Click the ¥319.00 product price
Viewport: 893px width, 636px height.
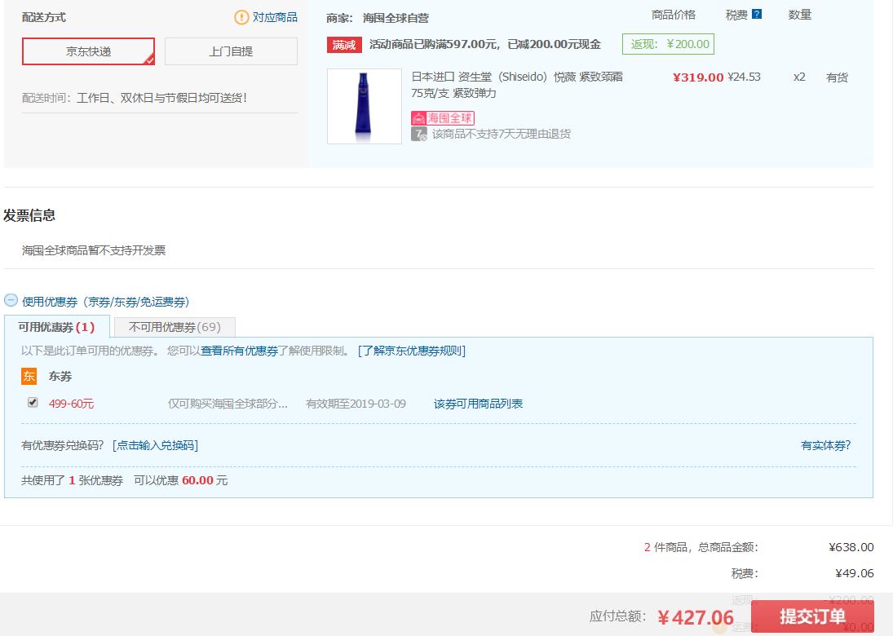tap(698, 77)
